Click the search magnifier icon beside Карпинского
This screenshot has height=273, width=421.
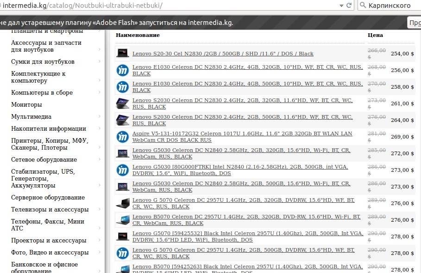pyautogui.click(x=363, y=5)
